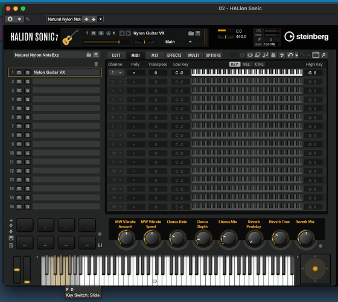This screenshot has height=302, width=338.
Task: Switch to the EFFECTS tab
Action: click(x=174, y=55)
